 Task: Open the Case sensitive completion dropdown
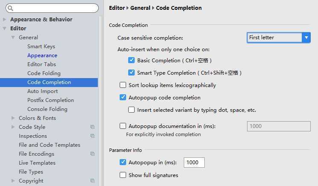click(278, 38)
